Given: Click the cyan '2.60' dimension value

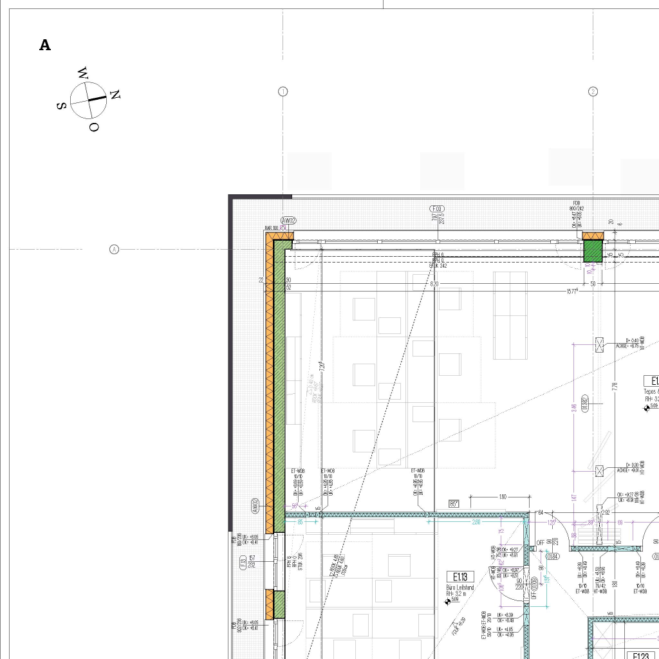Looking at the screenshot, I should [x=476, y=522].
